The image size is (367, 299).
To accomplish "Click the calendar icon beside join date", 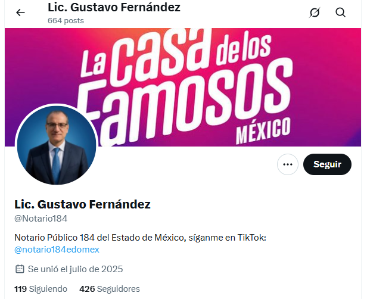I will point(20,269).
